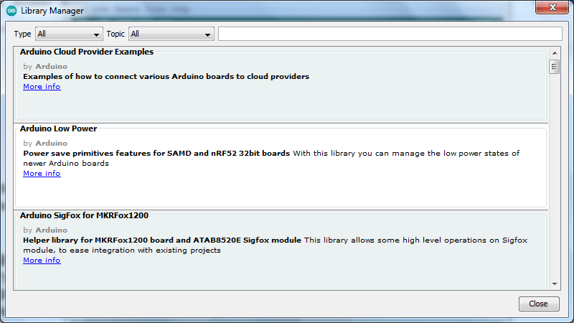Click 'by Arduino' under SigFox for MKRFox1200

click(45, 230)
